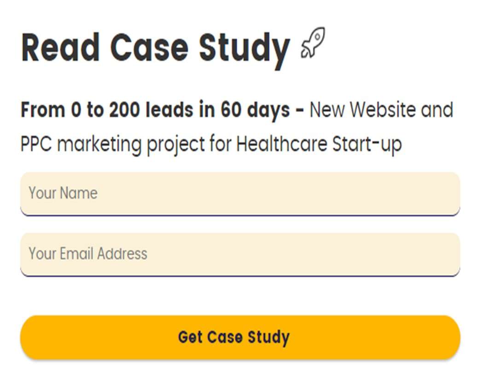Focus the Your Email Address field
The height and width of the screenshot is (376, 479).
click(240, 255)
